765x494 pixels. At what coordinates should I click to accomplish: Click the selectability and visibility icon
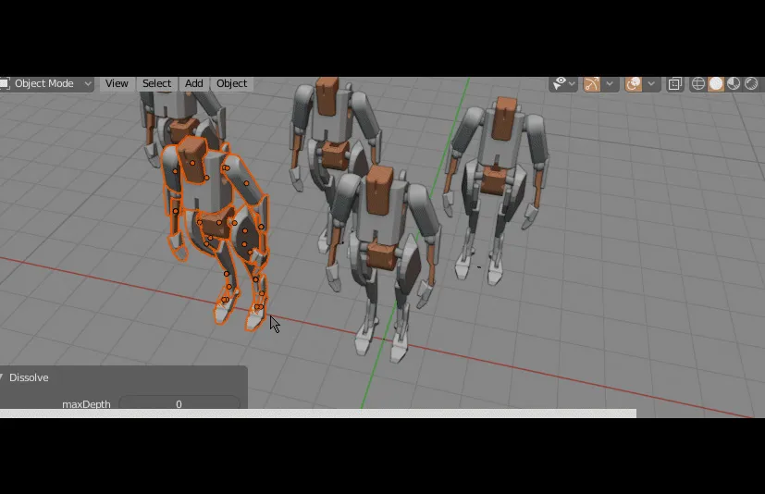click(559, 83)
